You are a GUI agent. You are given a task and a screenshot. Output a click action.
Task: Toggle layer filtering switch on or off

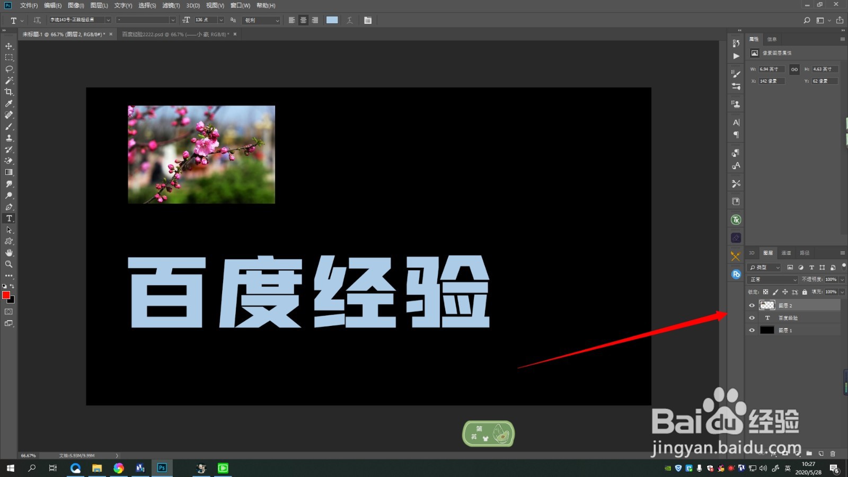coord(844,267)
